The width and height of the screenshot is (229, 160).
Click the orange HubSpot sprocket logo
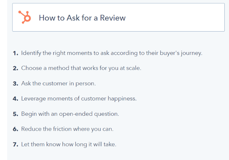pos(25,17)
